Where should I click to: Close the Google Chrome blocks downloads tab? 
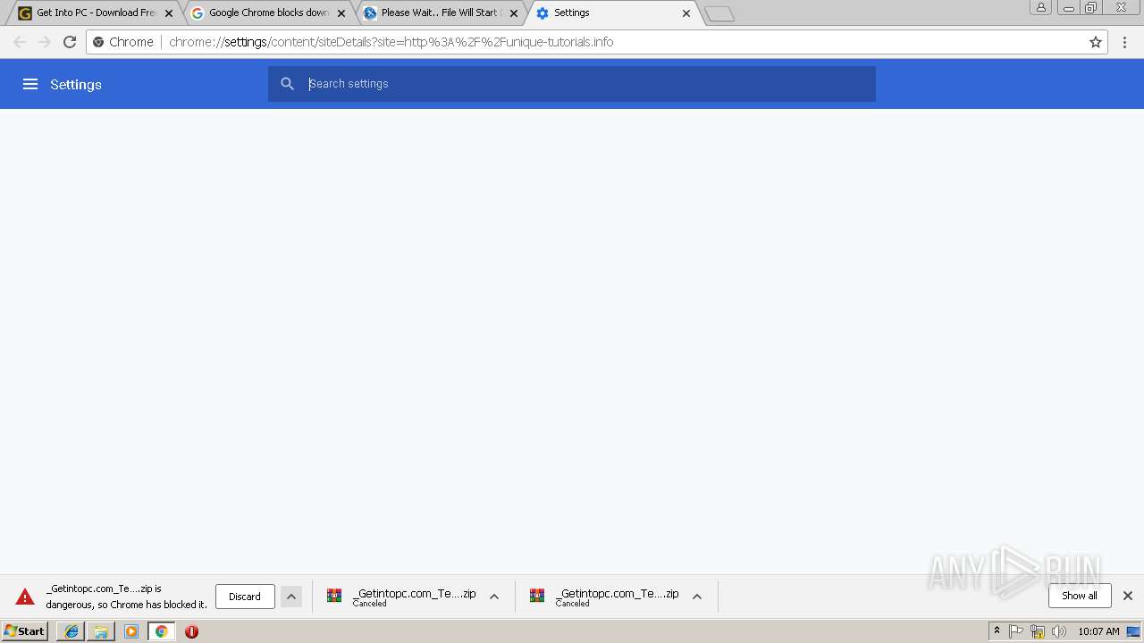click(341, 13)
